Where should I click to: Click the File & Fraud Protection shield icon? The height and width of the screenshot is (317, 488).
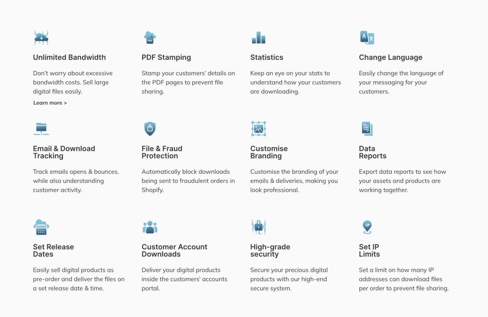point(150,129)
